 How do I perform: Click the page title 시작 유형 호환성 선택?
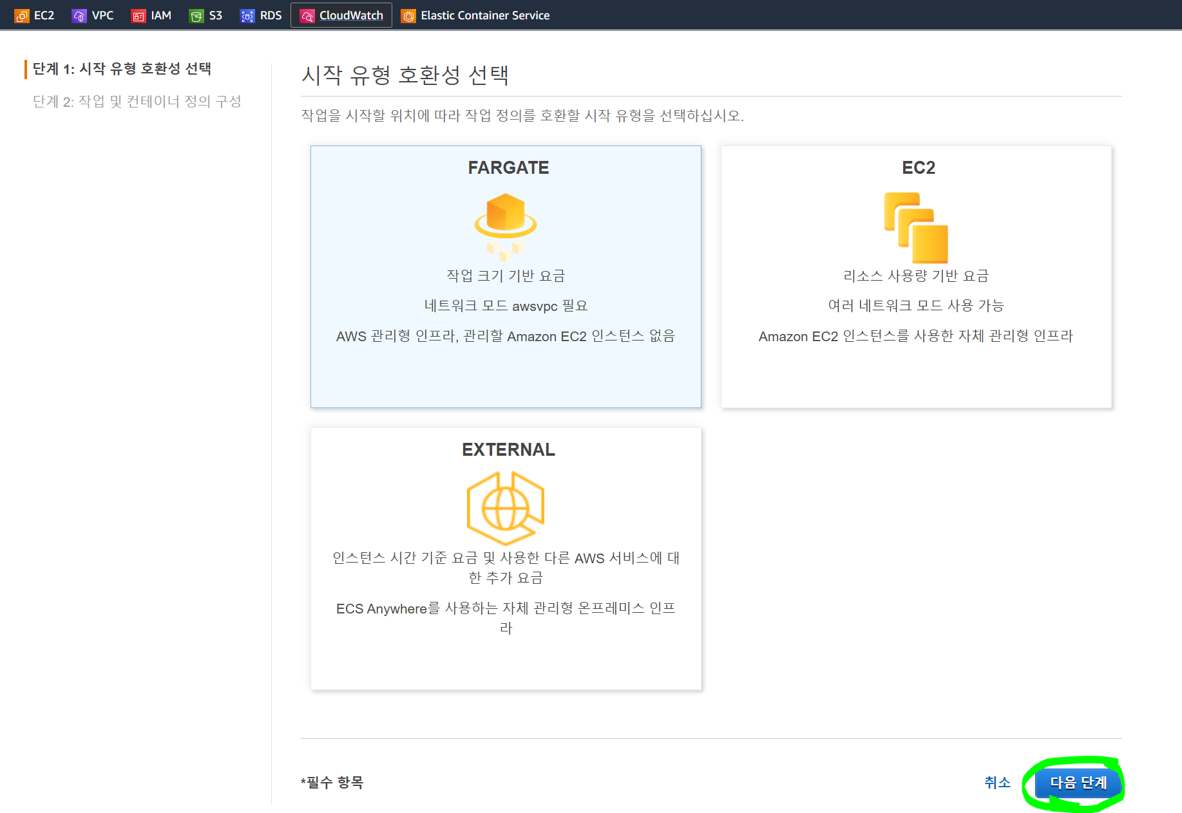(x=405, y=75)
